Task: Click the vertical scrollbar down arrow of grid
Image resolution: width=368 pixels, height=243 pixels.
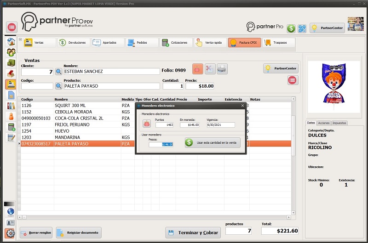Action: click(x=293, y=213)
